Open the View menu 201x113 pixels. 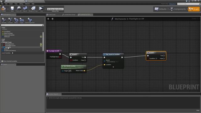tap(16, 4)
